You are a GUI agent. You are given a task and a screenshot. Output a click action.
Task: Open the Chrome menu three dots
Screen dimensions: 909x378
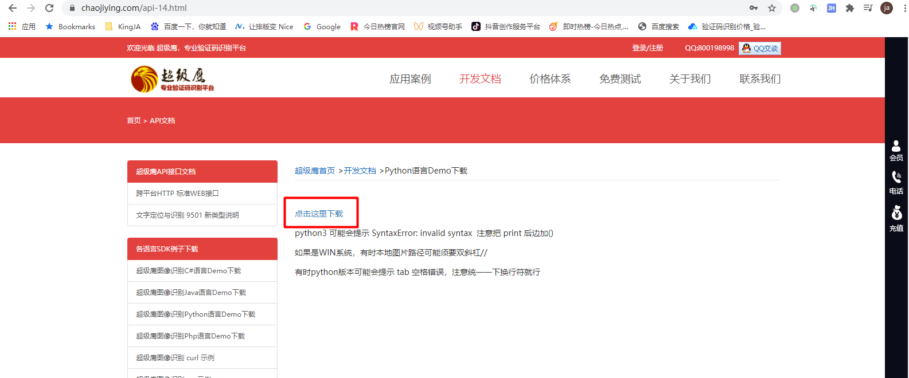tap(904, 8)
